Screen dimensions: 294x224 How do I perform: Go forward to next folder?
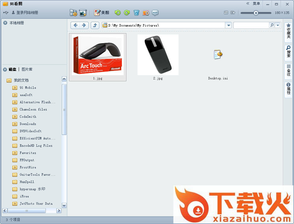tap(84, 25)
